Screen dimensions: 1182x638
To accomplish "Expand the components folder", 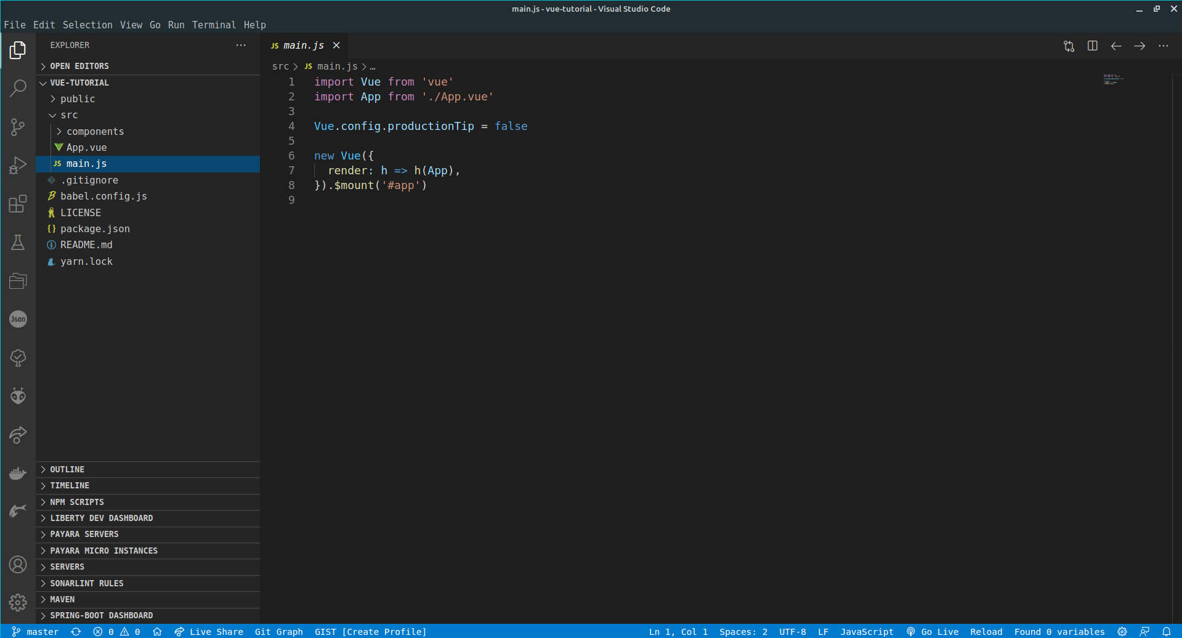I will point(148,131).
